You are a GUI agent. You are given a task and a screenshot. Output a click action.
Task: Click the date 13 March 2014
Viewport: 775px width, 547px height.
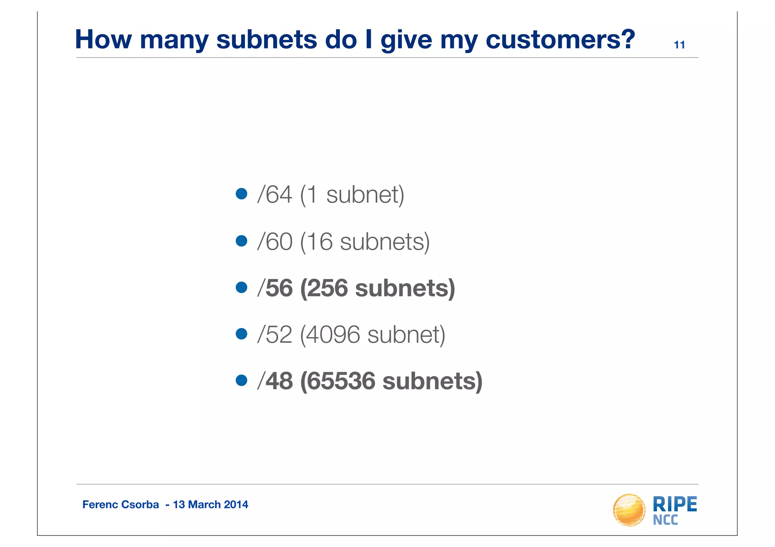click(x=210, y=505)
